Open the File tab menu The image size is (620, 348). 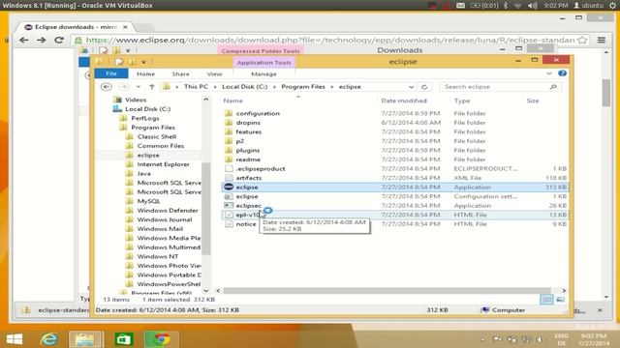[111, 73]
